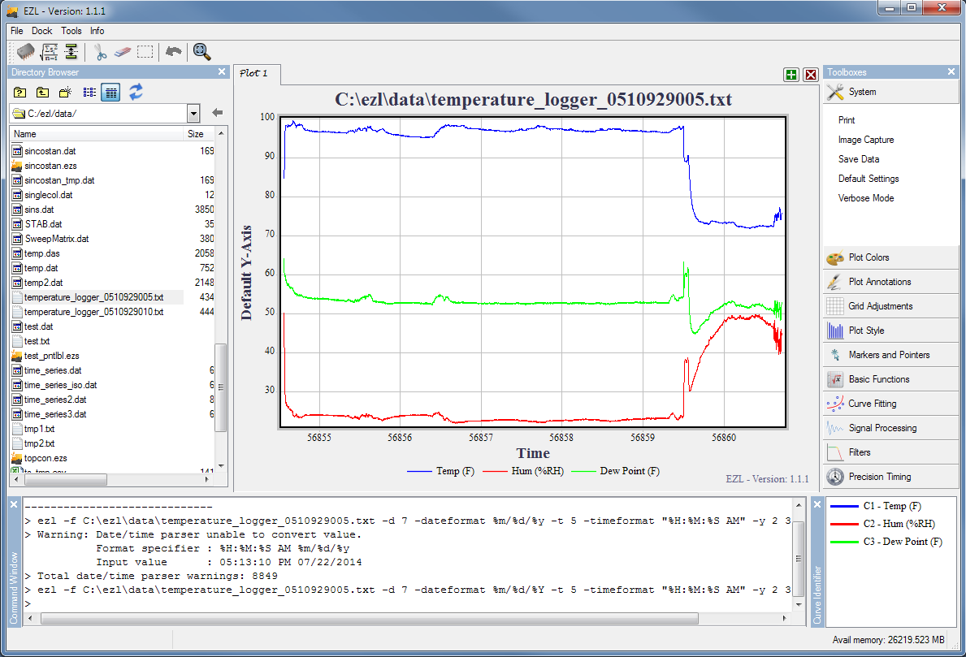This screenshot has height=657, width=966.
Task: Click Print in System toolbox
Action: (847, 120)
